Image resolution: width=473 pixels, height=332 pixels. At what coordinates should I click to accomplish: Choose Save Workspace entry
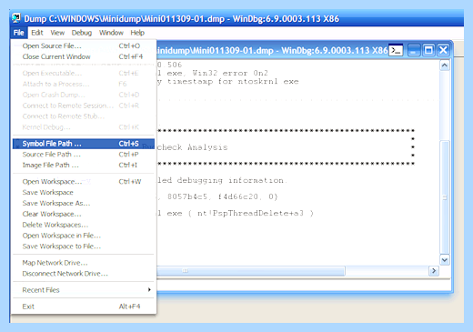[x=84, y=193]
